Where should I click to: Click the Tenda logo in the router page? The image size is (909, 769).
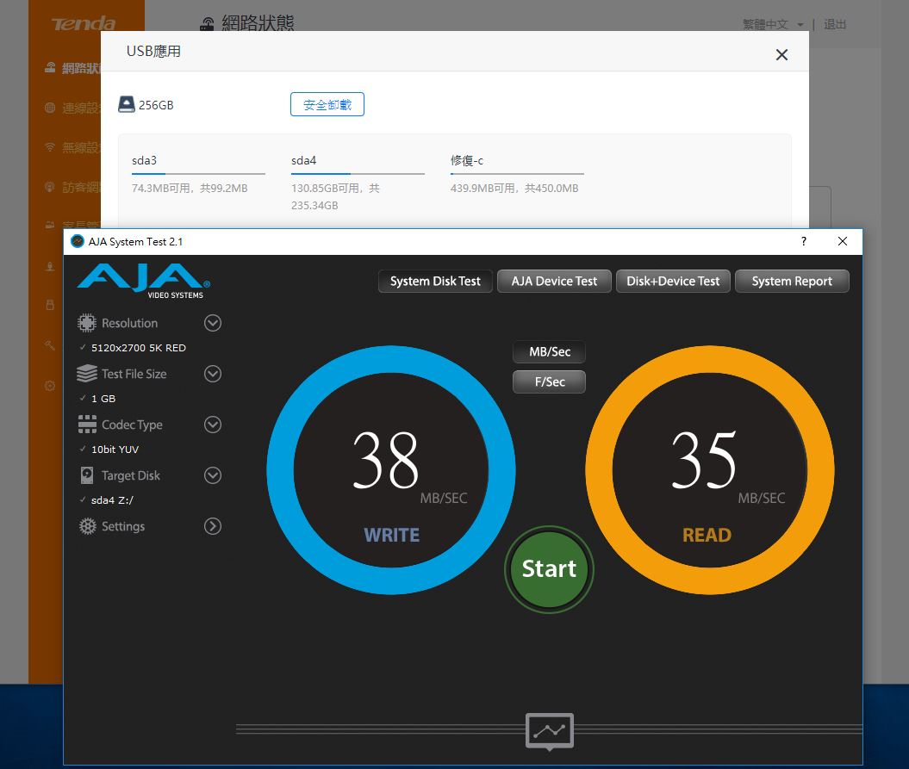[84, 24]
